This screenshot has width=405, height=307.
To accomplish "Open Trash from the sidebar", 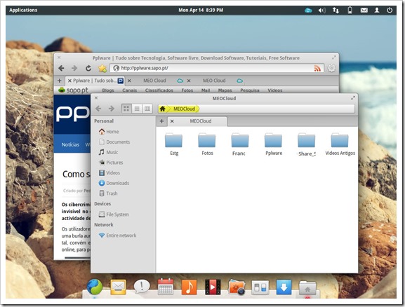I will click(108, 193).
